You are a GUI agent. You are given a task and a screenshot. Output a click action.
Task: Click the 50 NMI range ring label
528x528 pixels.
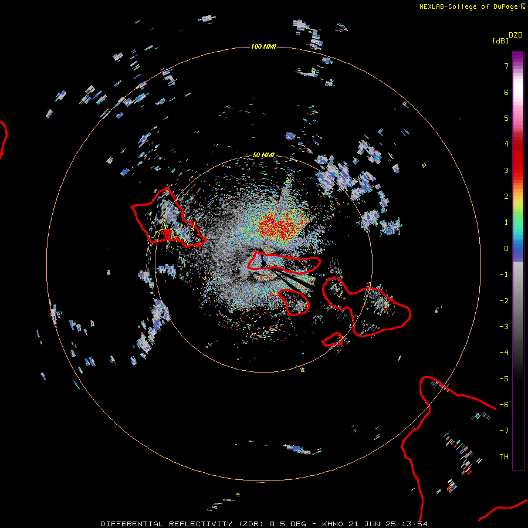pyautogui.click(x=263, y=155)
